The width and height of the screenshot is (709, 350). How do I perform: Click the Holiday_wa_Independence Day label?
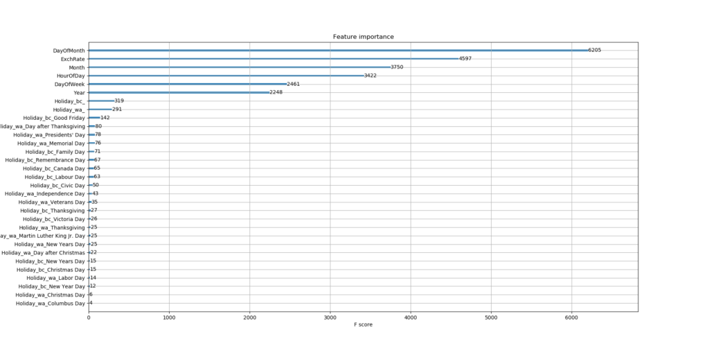click(45, 194)
